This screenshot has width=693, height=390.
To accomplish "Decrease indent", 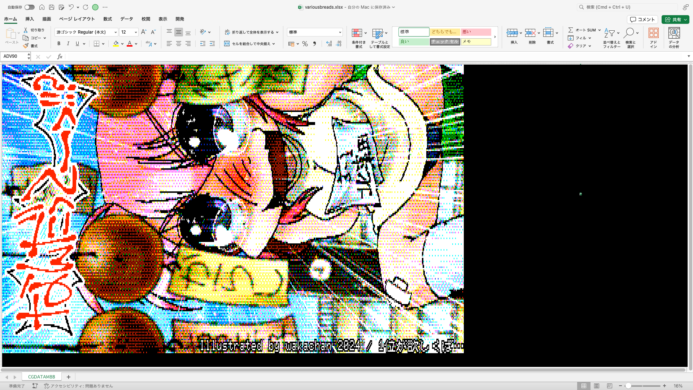I will point(203,44).
